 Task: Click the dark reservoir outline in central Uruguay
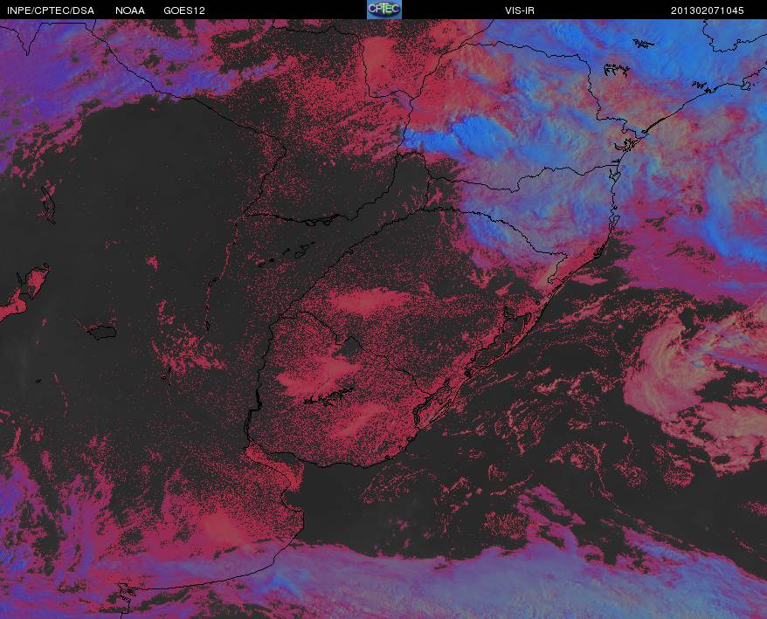pos(328,397)
